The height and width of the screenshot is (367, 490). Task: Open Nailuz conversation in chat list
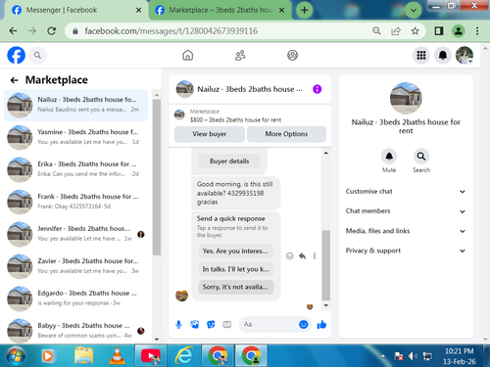tap(75, 105)
